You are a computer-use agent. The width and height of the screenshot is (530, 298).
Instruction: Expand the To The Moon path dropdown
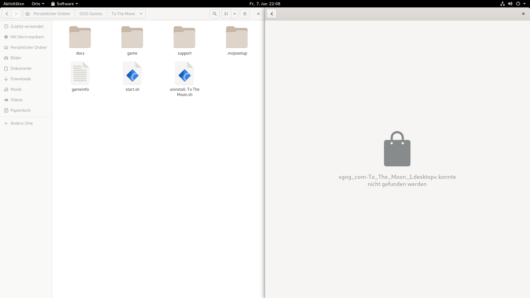[x=141, y=14]
